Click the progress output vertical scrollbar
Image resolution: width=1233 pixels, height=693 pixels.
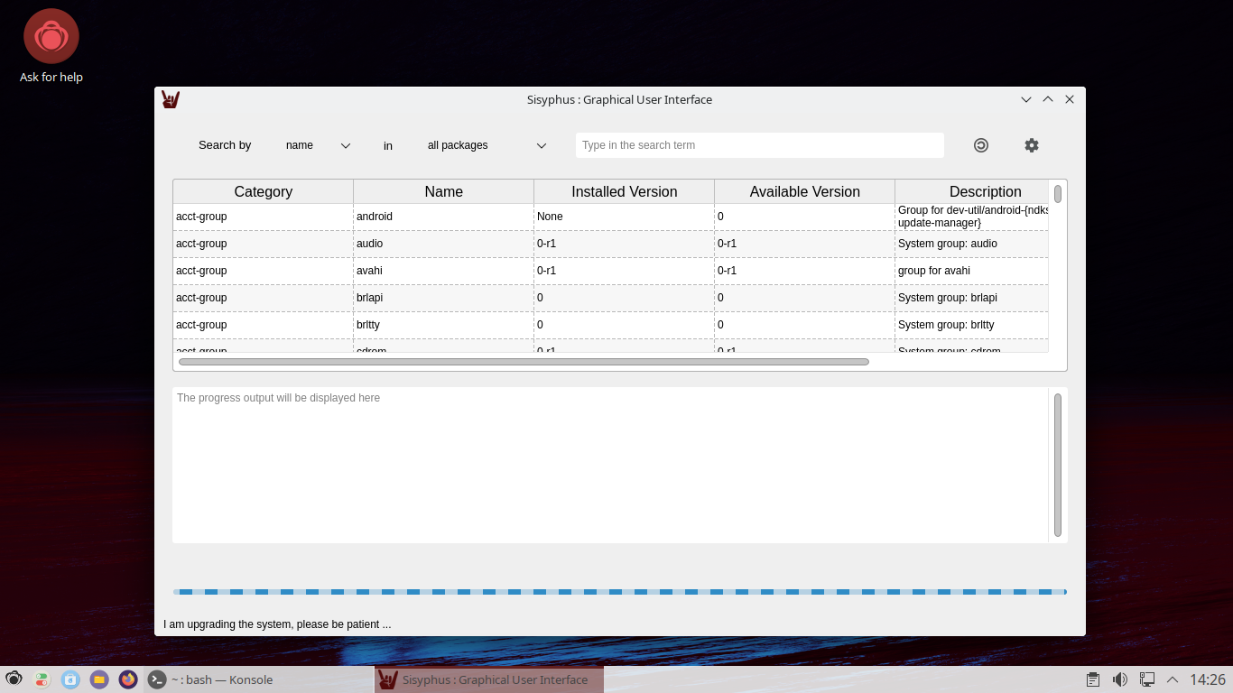1058,465
